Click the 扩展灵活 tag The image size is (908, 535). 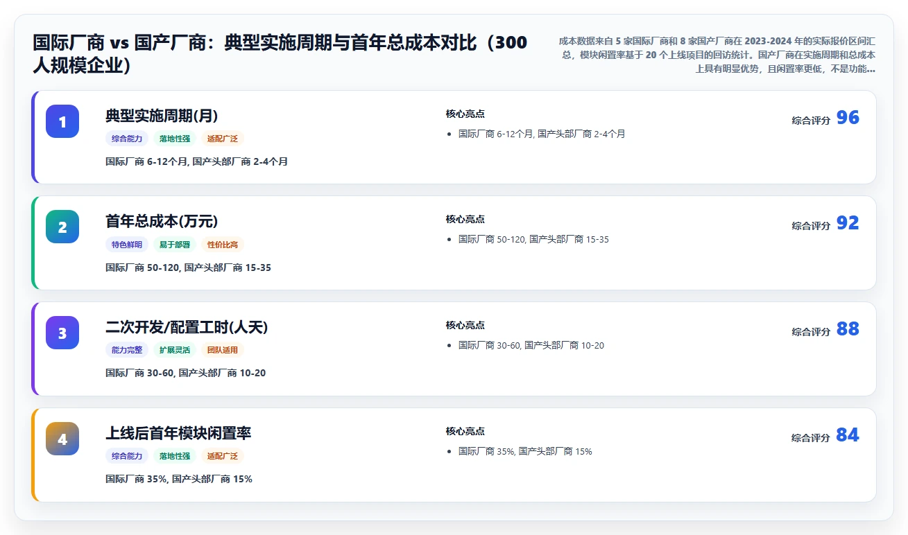tap(175, 350)
